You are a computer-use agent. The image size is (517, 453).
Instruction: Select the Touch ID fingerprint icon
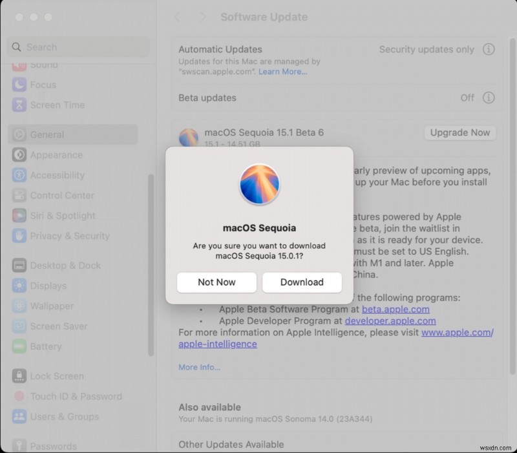pyautogui.click(x=19, y=396)
